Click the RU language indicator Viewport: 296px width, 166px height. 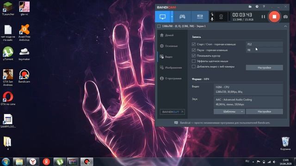pyautogui.click(x=247, y=161)
